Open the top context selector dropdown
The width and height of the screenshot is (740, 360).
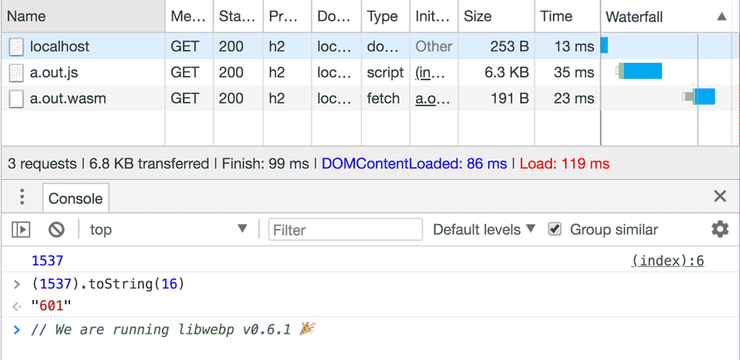coord(168,230)
